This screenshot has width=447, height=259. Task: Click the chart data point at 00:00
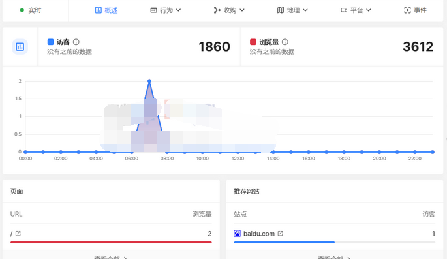click(25, 152)
